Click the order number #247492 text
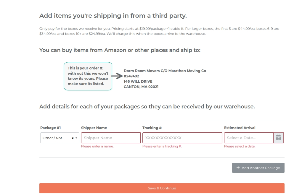Screen dimensions: 302x195 tap(131, 76)
